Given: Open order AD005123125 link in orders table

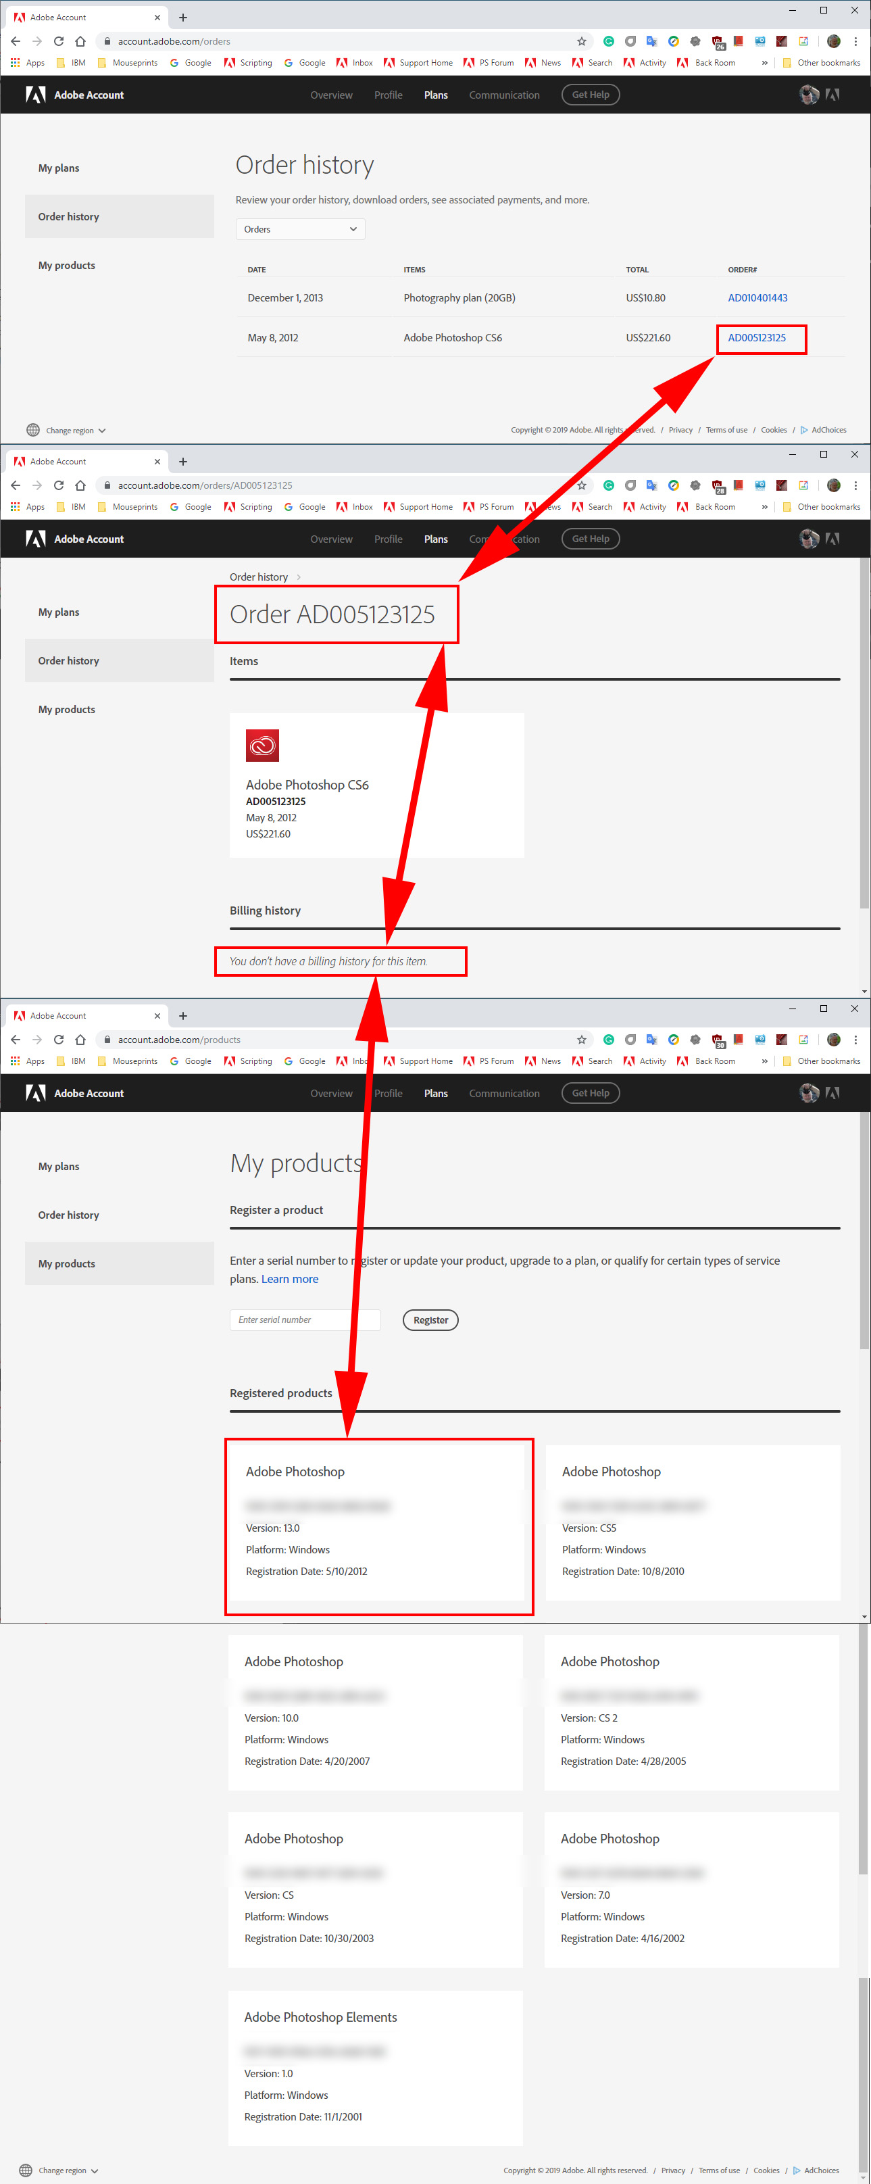Looking at the screenshot, I should click(x=757, y=337).
